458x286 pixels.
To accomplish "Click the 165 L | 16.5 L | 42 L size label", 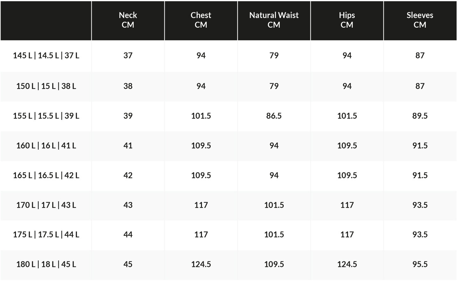I will point(46,175).
